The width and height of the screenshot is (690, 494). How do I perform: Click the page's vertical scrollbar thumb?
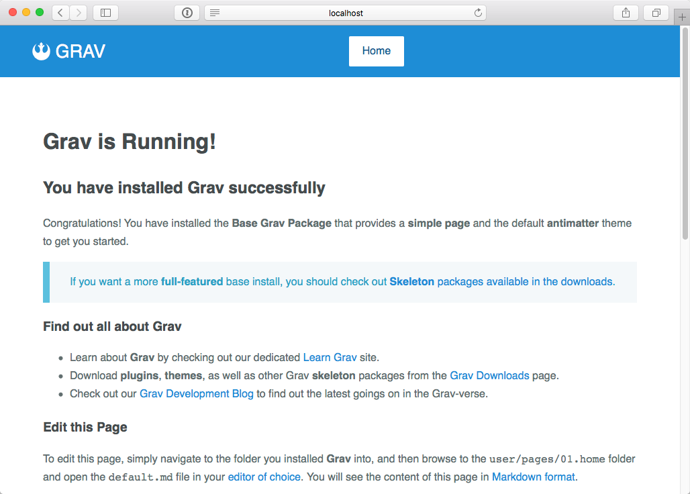[x=685, y=134]
